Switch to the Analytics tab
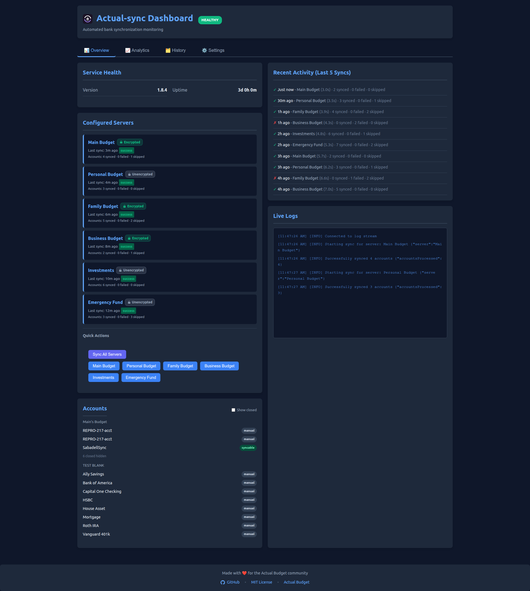The height and width of the screenshot is (591, 530). (137, 50)
